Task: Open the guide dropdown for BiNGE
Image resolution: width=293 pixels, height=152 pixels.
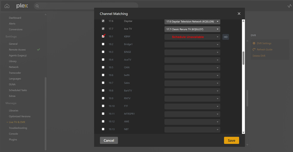Action: [x=192, y=52]
